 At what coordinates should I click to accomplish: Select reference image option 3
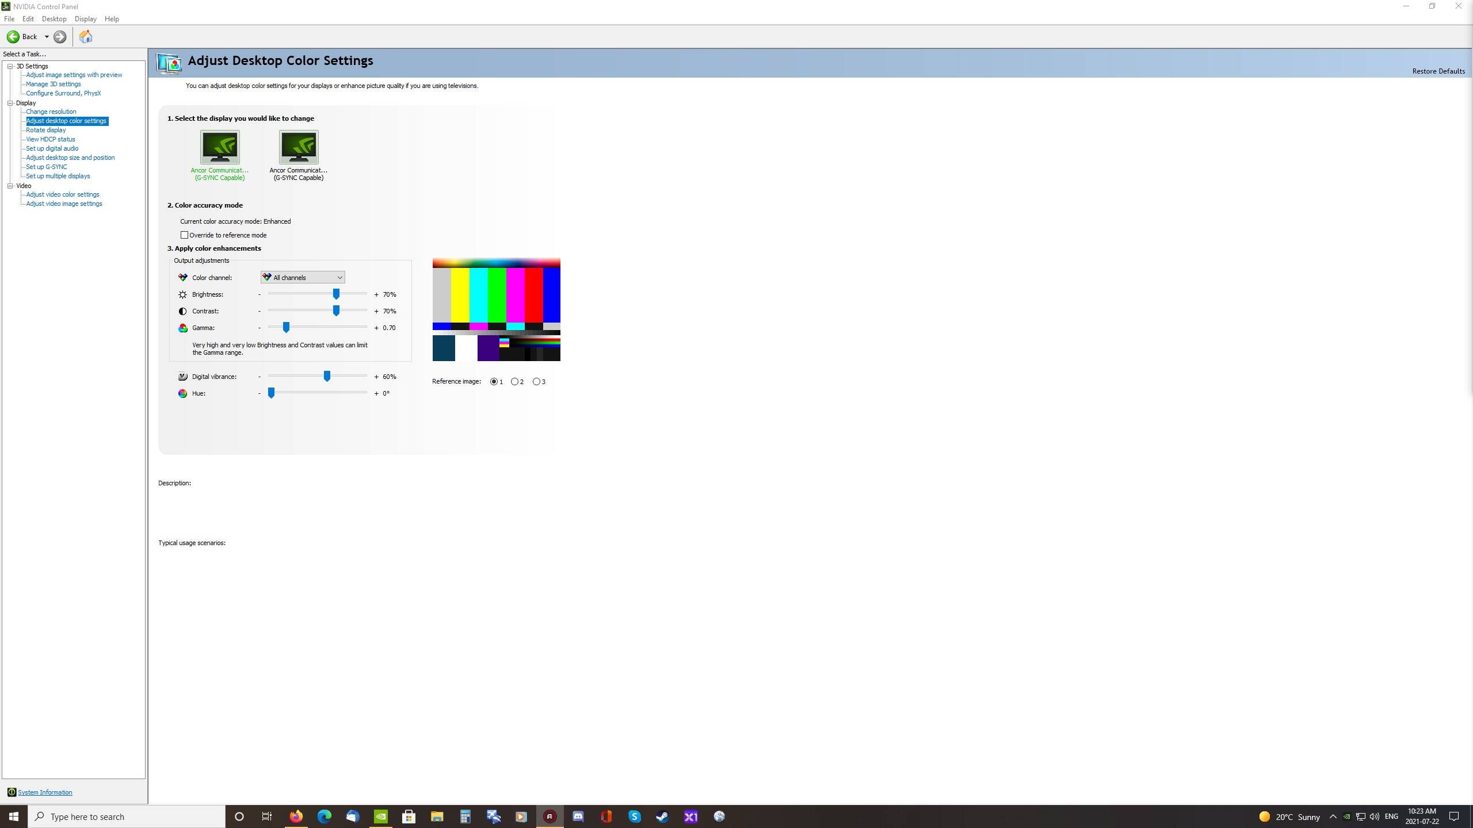(x=537, y=382)
